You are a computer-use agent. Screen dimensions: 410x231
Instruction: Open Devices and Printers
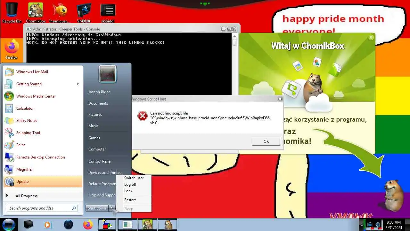pyautogui.click(x=105, y=173)
